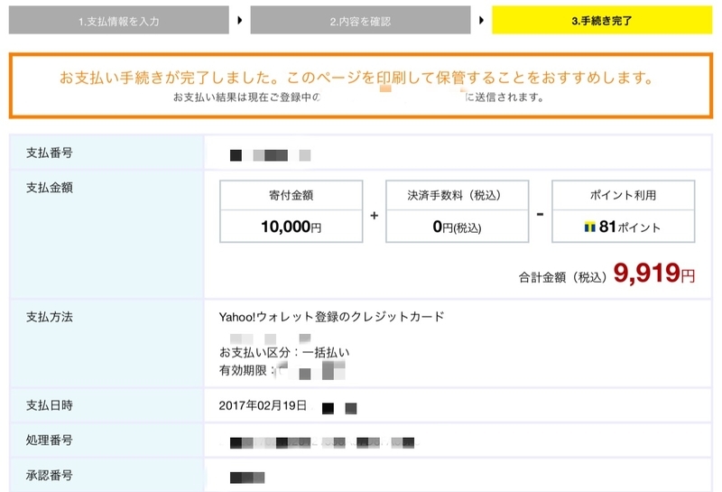The width and height of the screenshot is (722, 492).
Task: Click the blurred payment number value
Action: click(270, 155)
